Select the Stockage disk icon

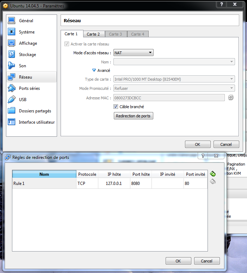[x=12, y=54]
